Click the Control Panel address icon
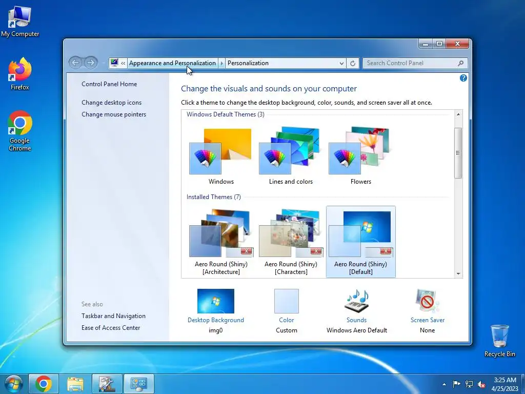The width and height of the screenshot is (525, 394). tap(114, 63)
